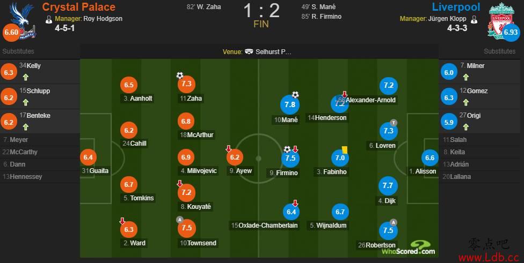
Task: Click the Liverpool team name heading
Action: coord(456,7)
